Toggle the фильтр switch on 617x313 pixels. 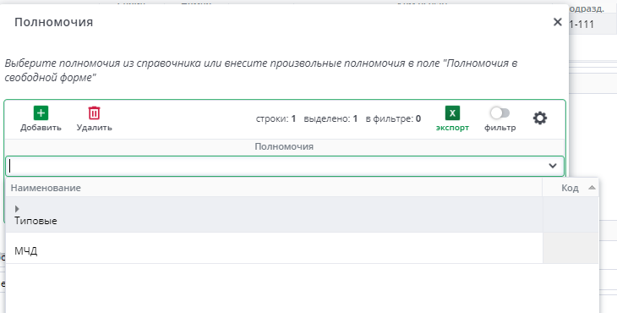500,113
